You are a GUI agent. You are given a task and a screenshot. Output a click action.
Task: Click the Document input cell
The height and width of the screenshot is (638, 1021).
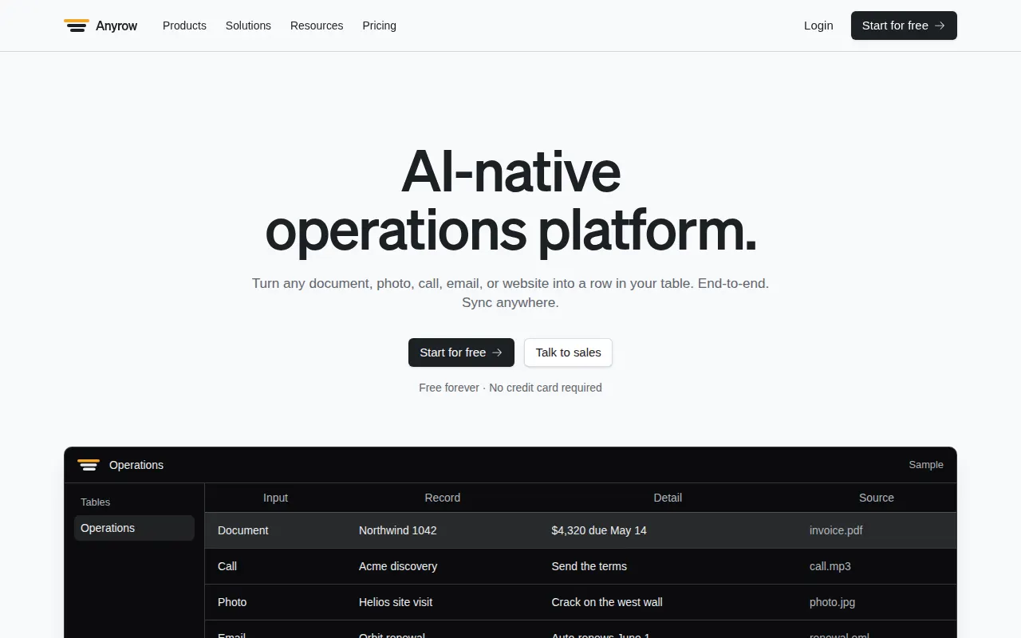[276, 530]
